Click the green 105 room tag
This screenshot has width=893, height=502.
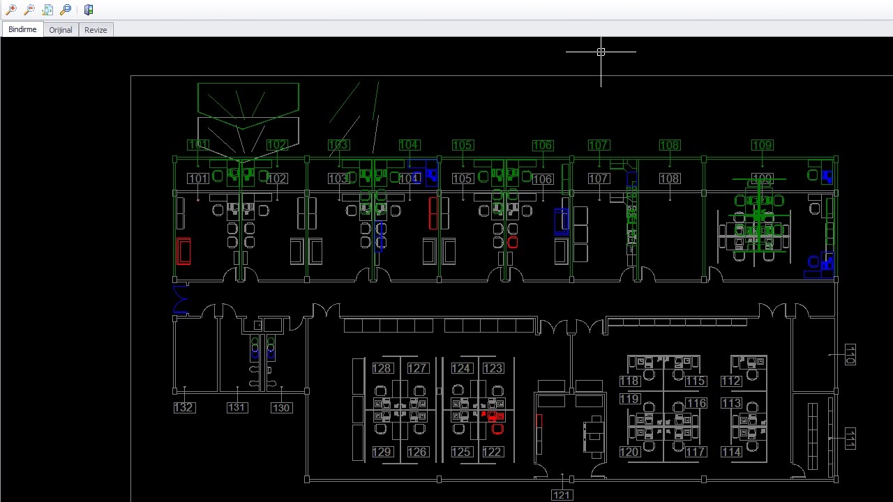463,145
